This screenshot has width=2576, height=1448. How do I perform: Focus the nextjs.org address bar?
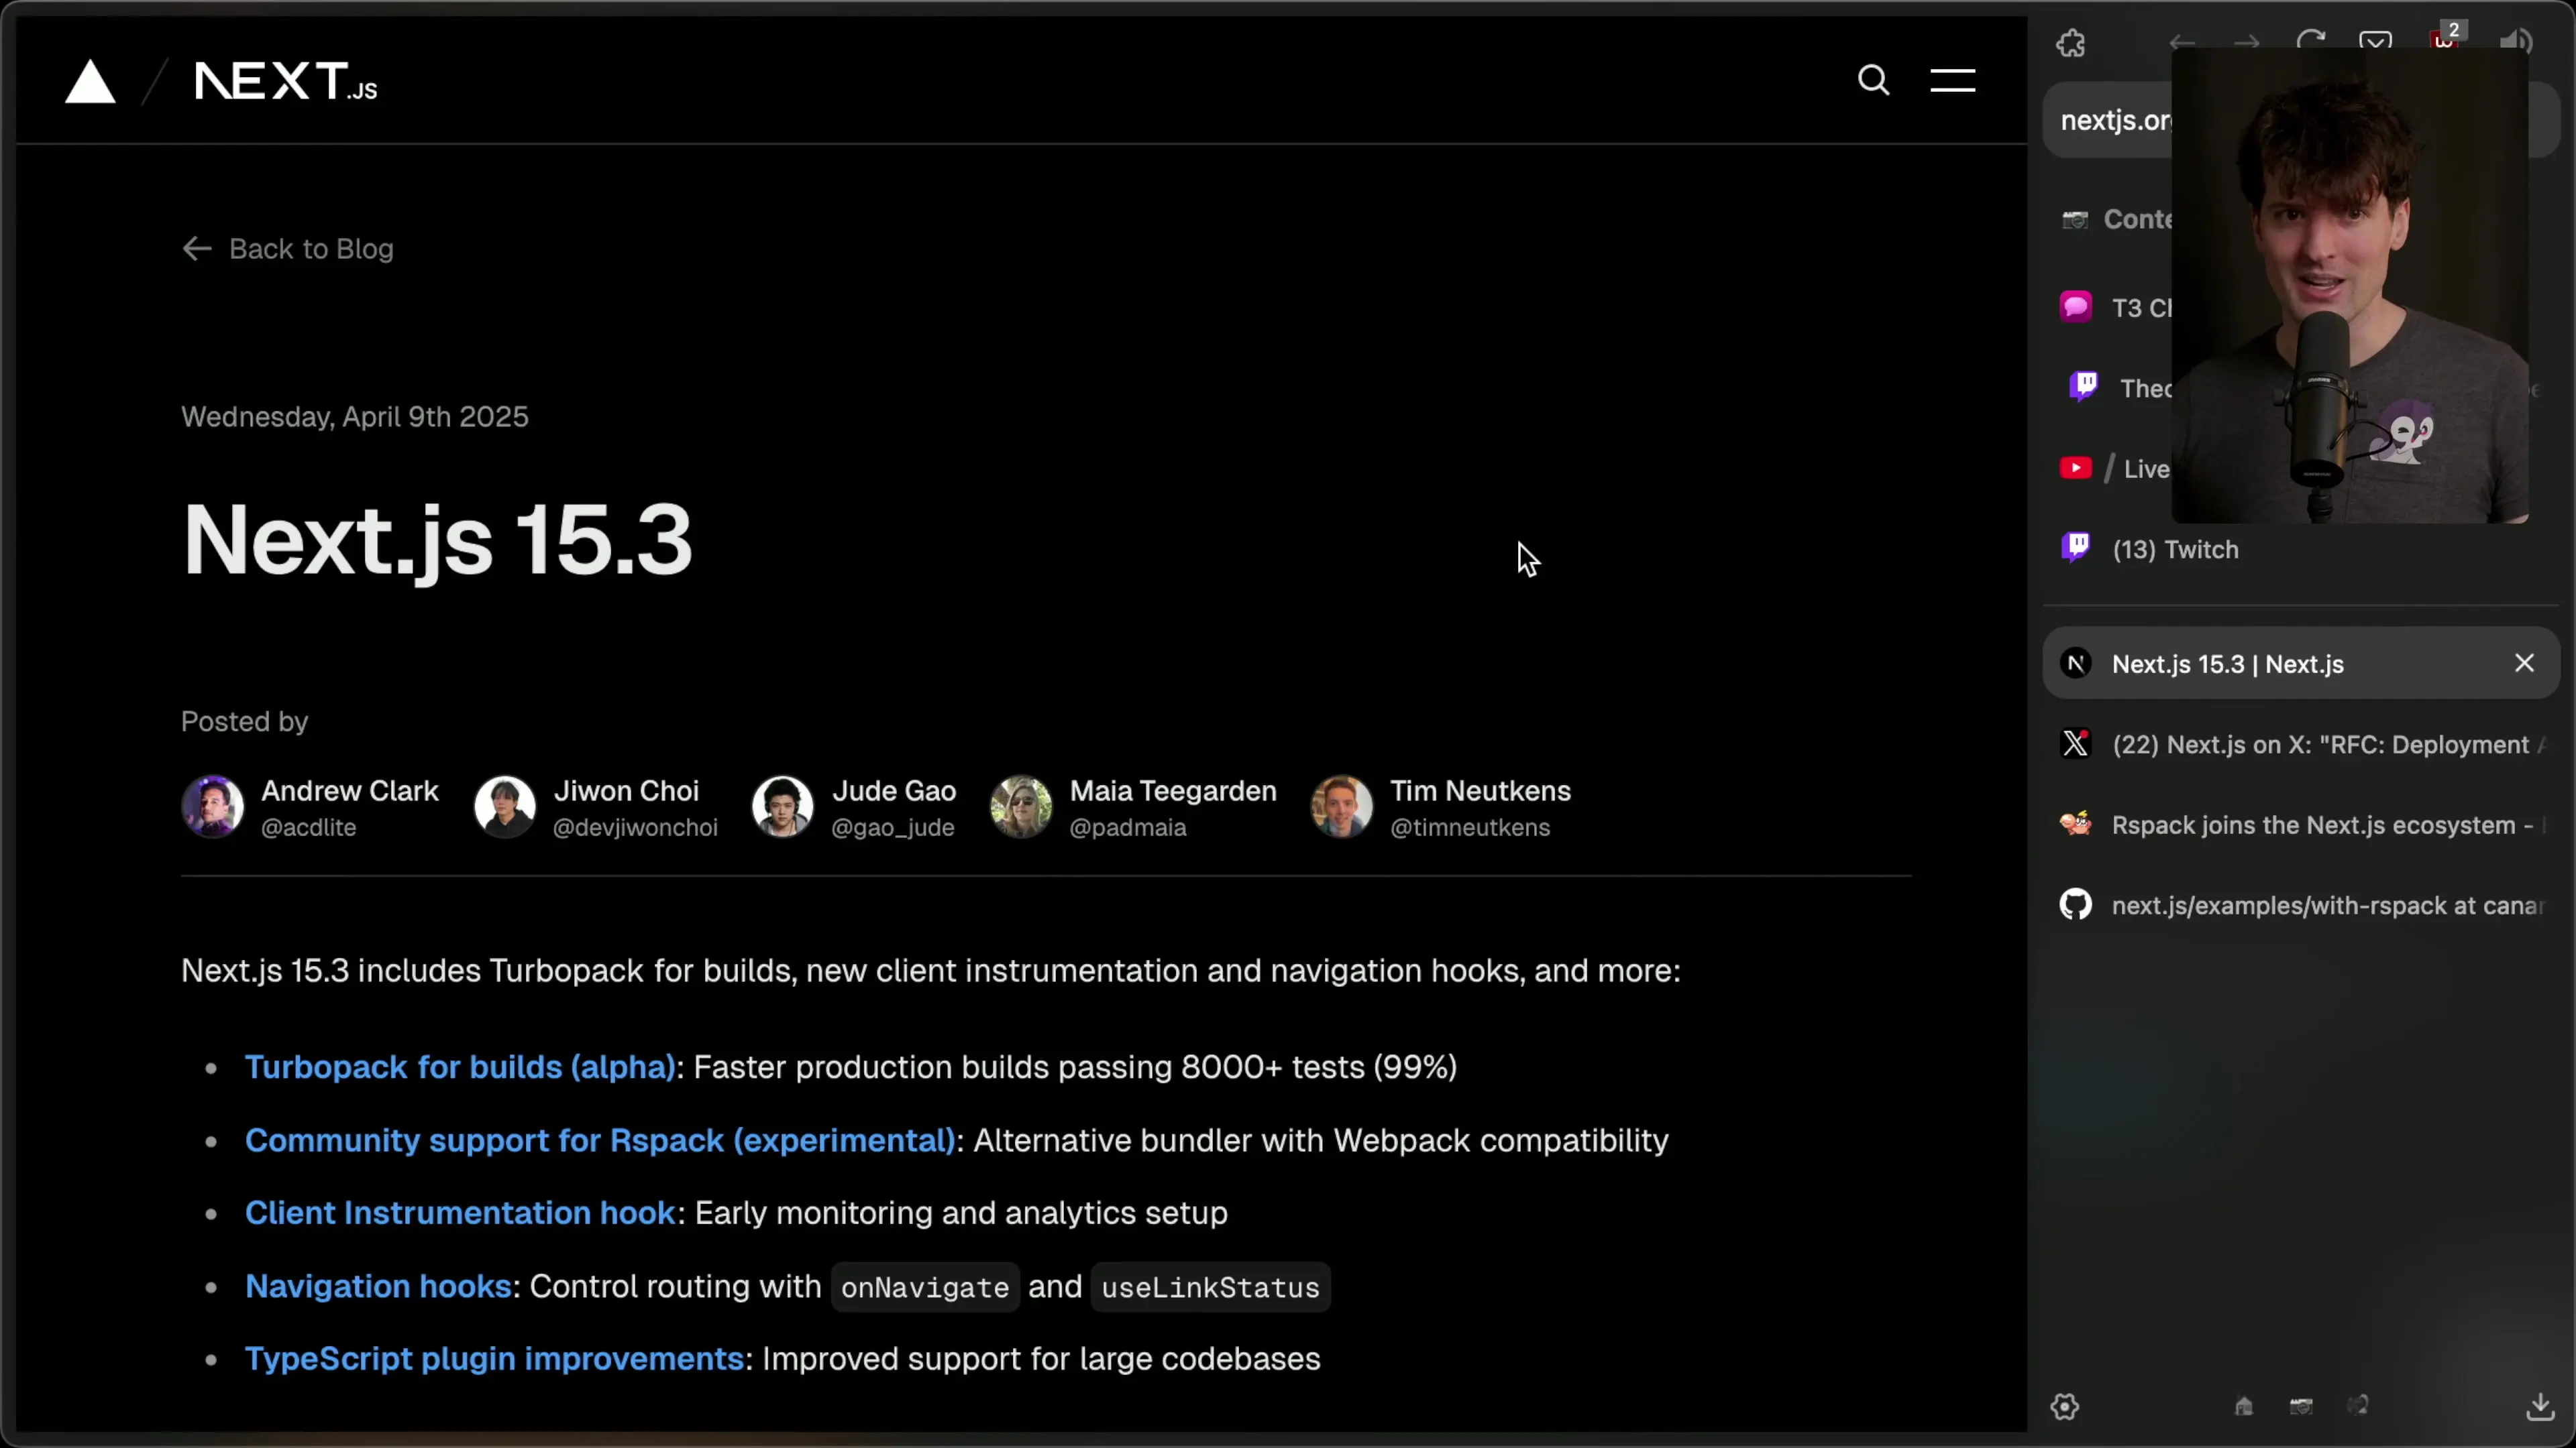tap(2301, 120)
